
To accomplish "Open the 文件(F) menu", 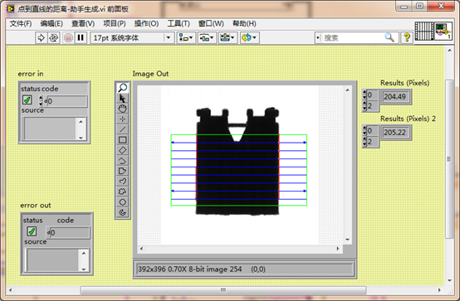I will pyautogui.click(x=21, y=23).
